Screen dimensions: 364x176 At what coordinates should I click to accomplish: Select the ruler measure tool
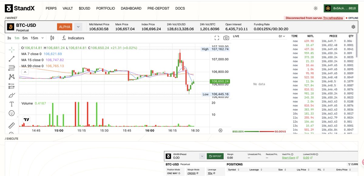pos(12,125)
